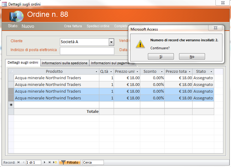Click the yellow warning triangle icon
231x167 pixels.
click(x=140, y=44)
